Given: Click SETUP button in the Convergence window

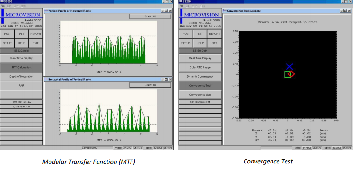Looking at the screenshot, I should pos(186,43).
